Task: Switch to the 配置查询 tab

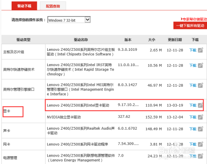Action: click(x=53, y=6)
